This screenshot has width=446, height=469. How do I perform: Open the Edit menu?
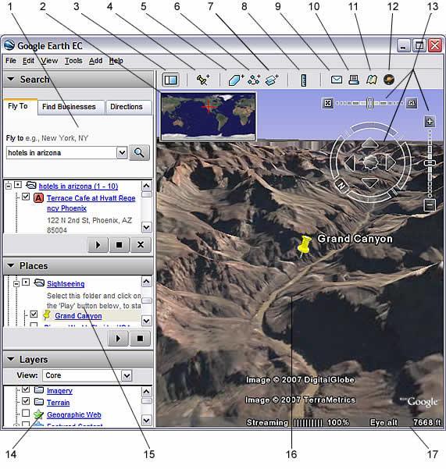pyautogui.click(x=28, y=61)
